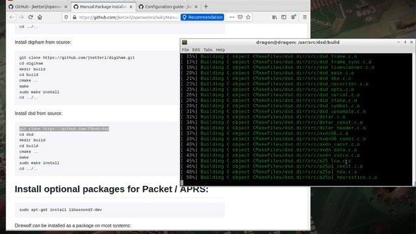This screenshot has width=416, height=234.
Task: Click the terminal window app icon
Action: (185, 42)
